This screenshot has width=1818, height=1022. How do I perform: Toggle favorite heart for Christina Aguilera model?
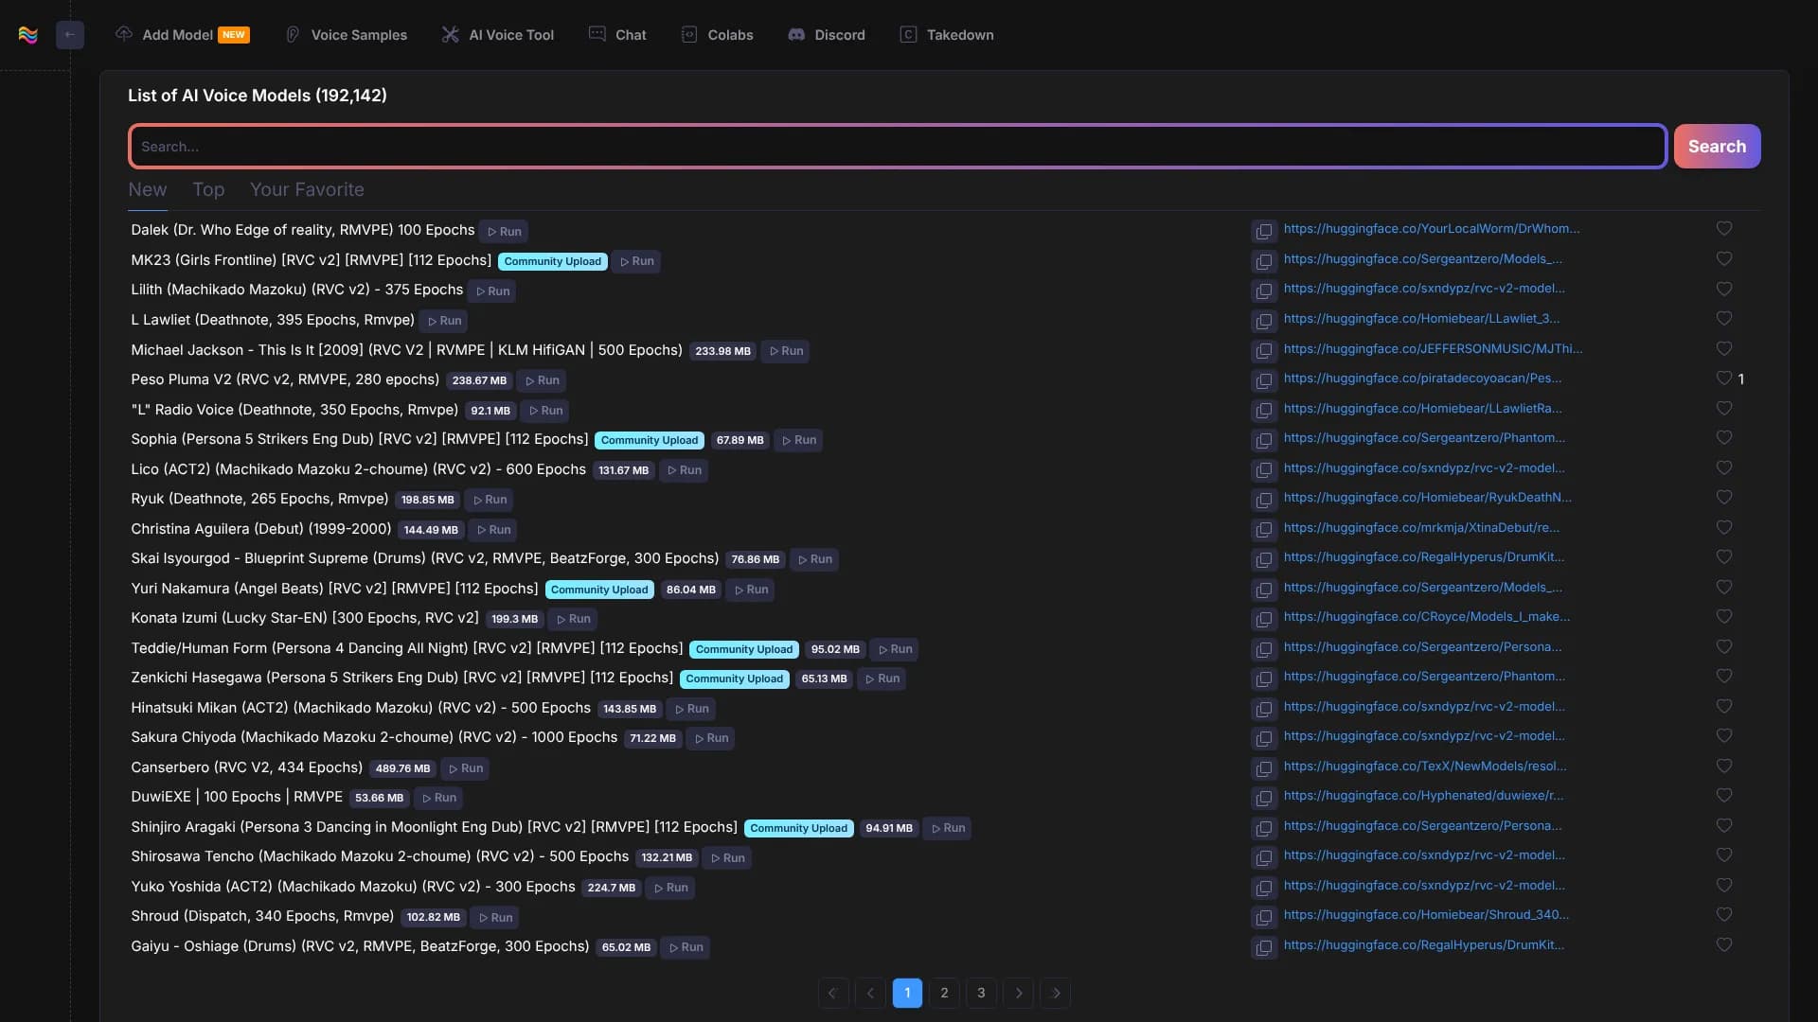[x=1723, y=528]
